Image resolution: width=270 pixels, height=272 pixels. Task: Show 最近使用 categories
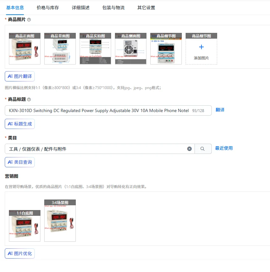point(224,148)
